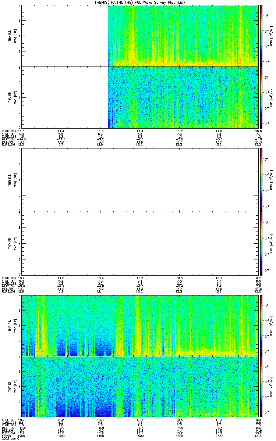
Task: Click the THD B-perpendicular PSD color bar
Action: (x=261, y=180)
